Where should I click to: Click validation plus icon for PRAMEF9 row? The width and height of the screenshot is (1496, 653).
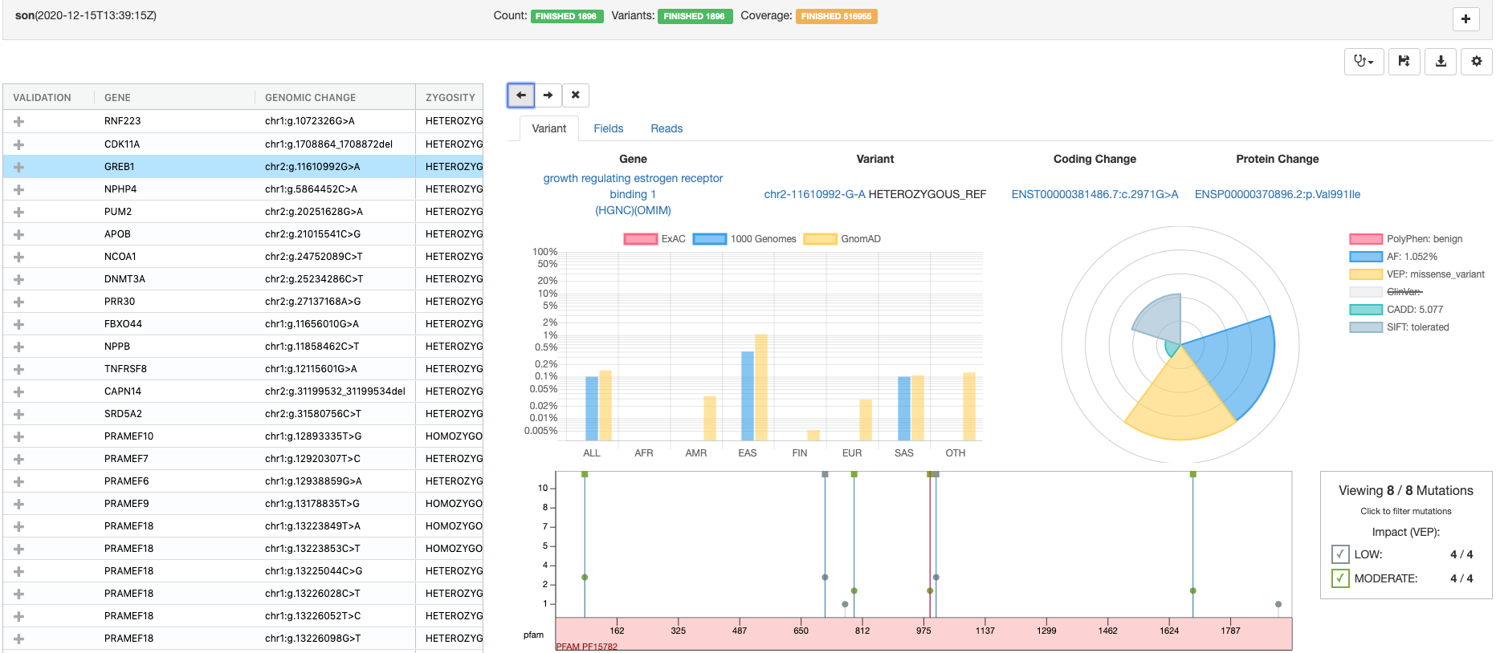click(x=18, y=504)
